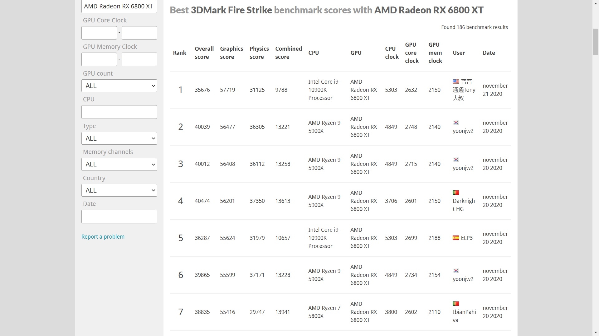
Task: Click the Portugal flag above IbianPahiva
Action: coord(456,304)
